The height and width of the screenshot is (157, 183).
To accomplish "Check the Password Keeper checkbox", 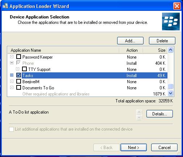I will (x=18, y=57).
